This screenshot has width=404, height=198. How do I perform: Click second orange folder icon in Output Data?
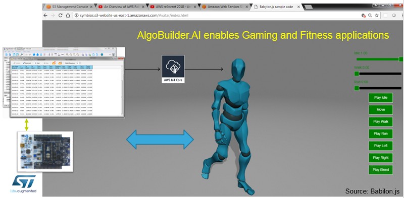[60, 63]
